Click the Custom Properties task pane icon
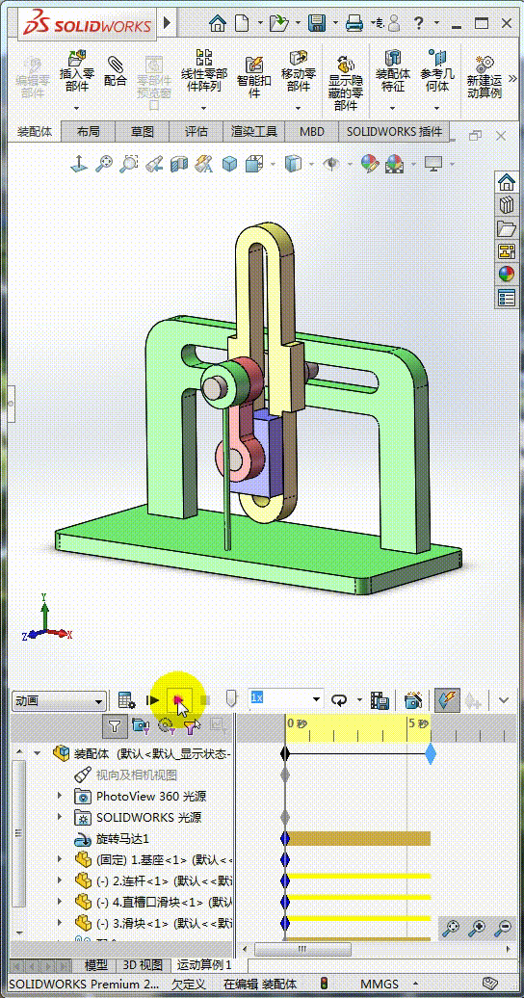The height and width of the screenshot is (998, 524). [506, 298]
